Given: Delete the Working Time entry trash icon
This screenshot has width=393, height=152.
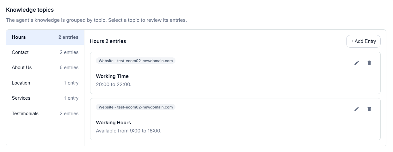Looking at the screenshot, I should (369, 63).
